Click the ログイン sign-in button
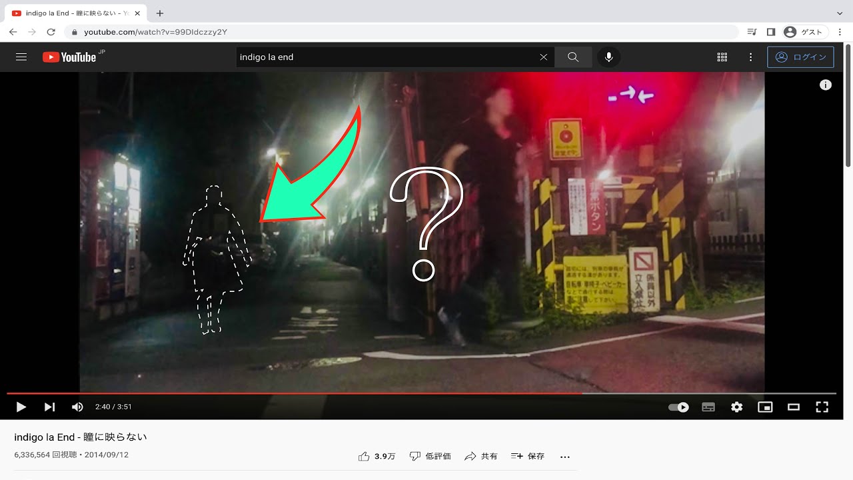This screenshot has height=480, width=853. 800,57
